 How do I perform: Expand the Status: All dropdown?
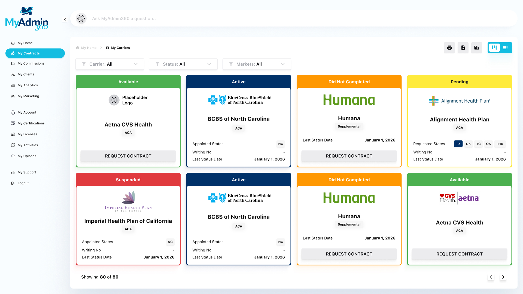click(183, 64)
